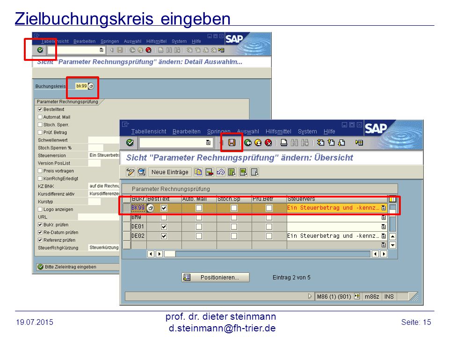The width and height of the screenshot is (449, 337).
Task: Click the Delete row icon with red minus
Action: tap(210, 172)
